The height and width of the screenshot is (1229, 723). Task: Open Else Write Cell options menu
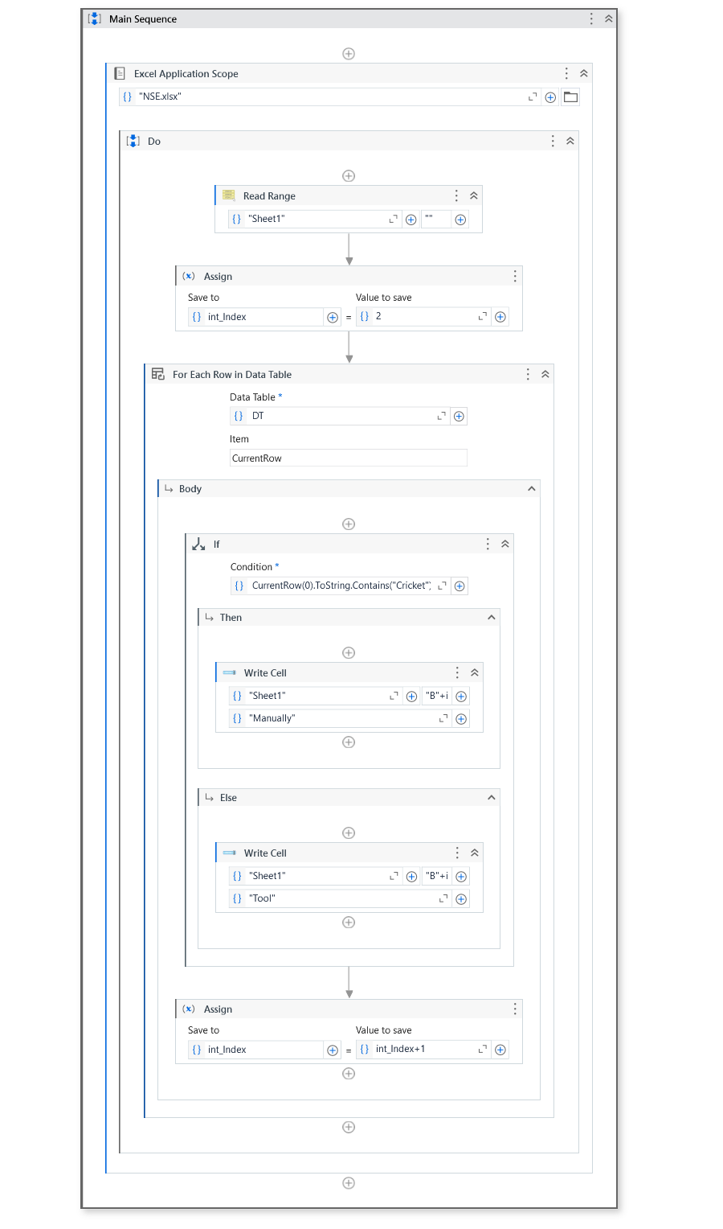coord(457,853)
